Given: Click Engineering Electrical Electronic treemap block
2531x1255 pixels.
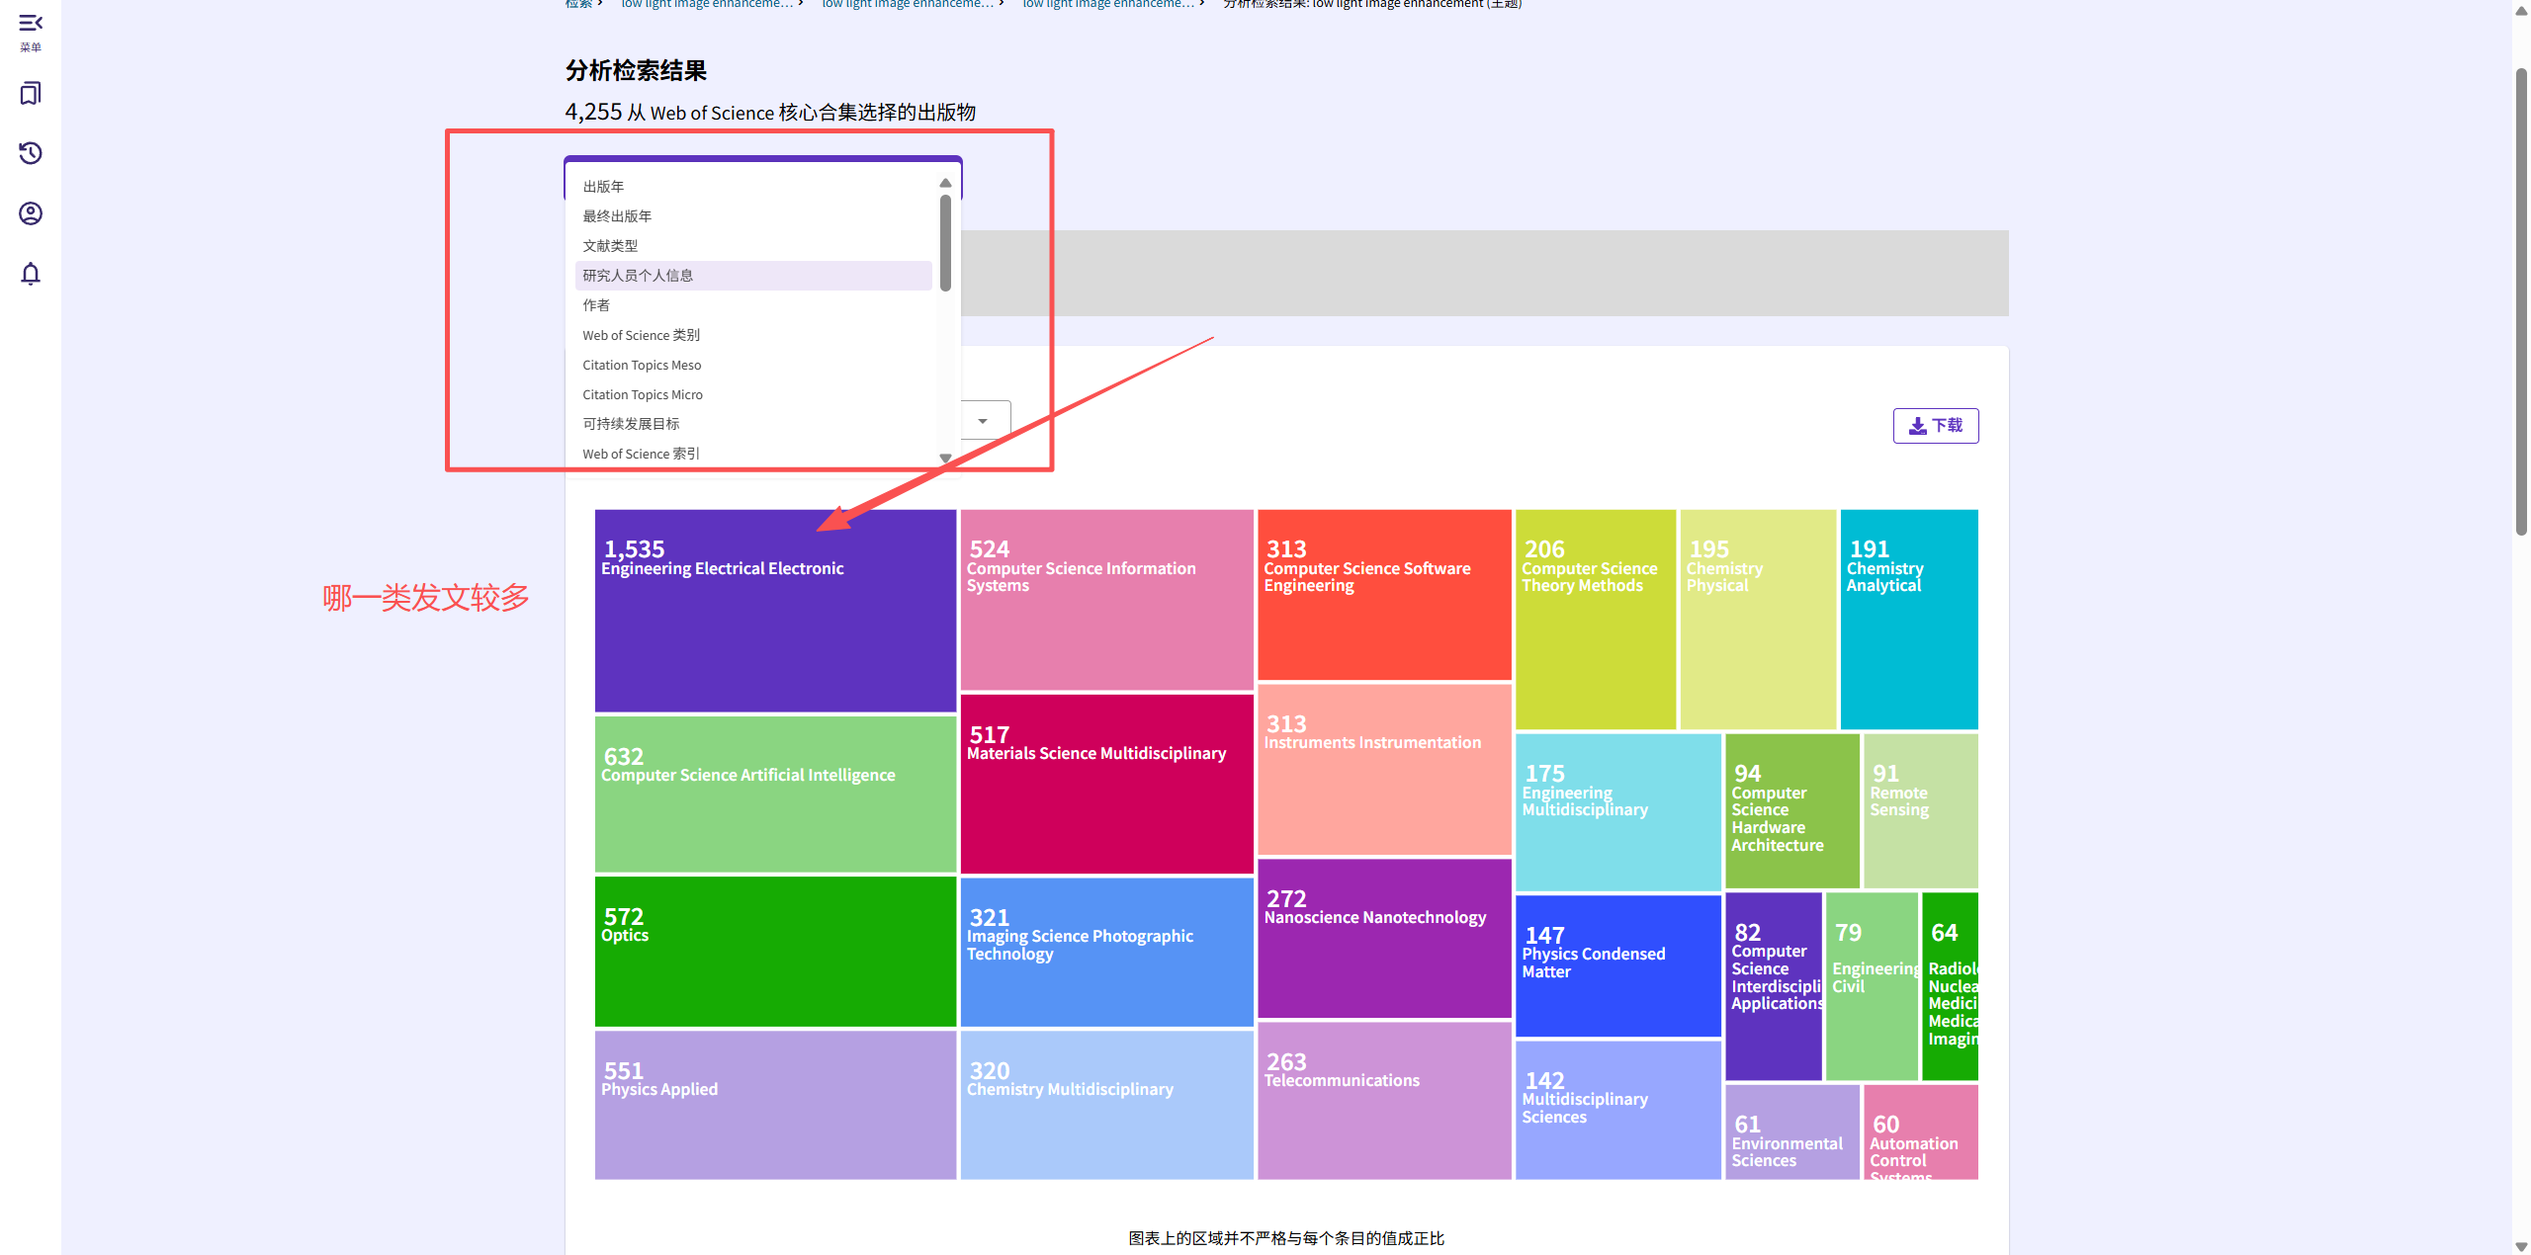Looking at the screenshot, I should (x=775, y=611).
